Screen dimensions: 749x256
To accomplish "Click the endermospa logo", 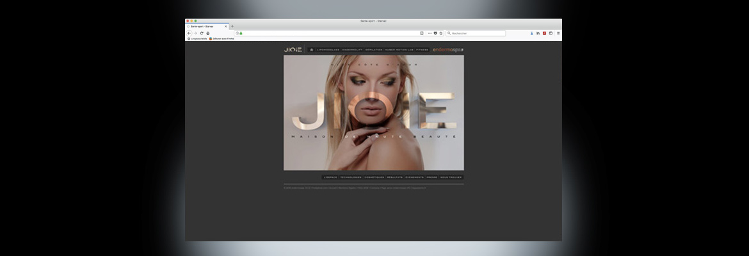I will tap(448, 49).
